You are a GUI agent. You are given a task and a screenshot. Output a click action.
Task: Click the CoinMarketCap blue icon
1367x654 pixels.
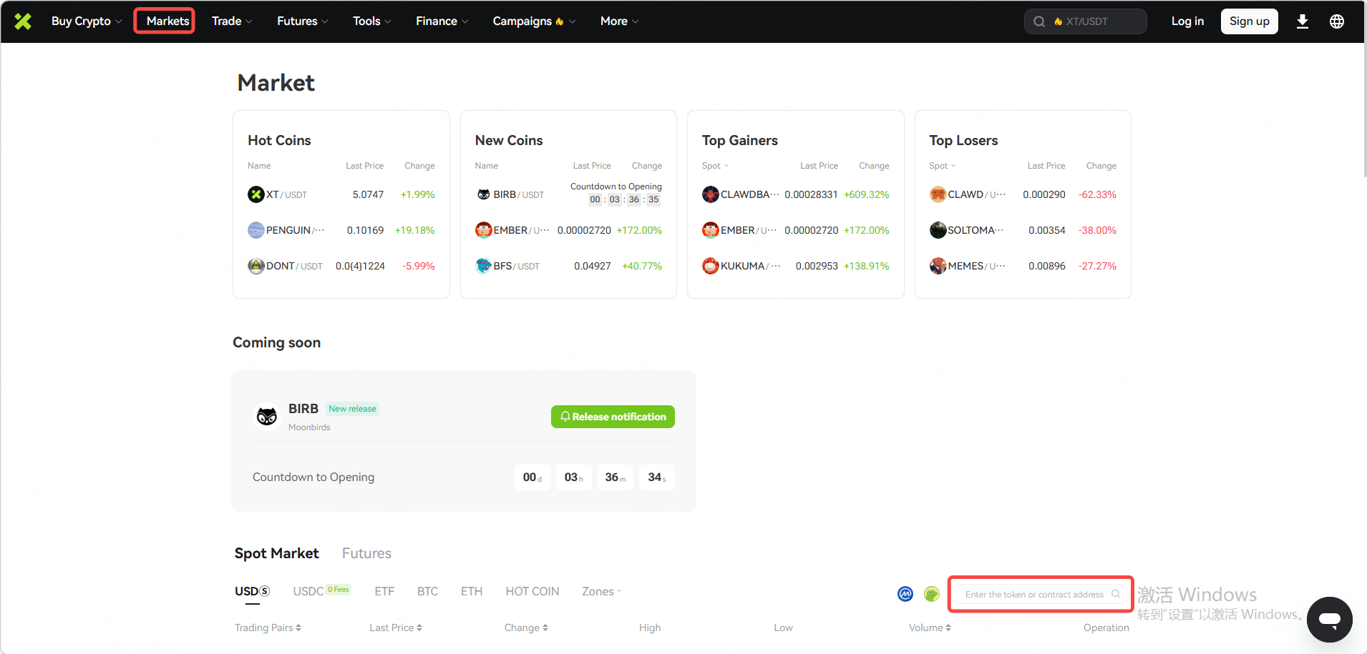pyautogui.click(x=905, y=594)
